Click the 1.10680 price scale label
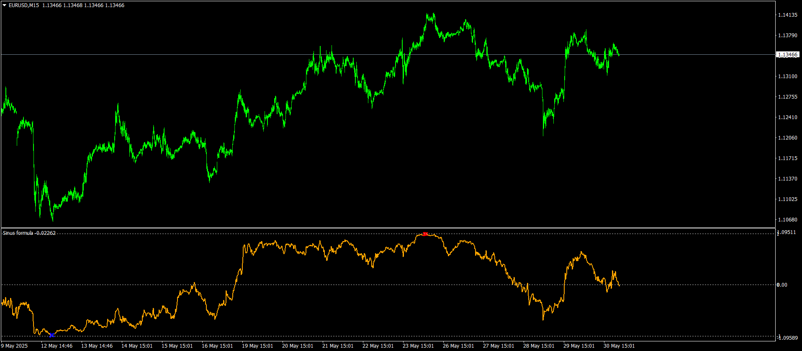802x351 pixels. tap(787, 220)
